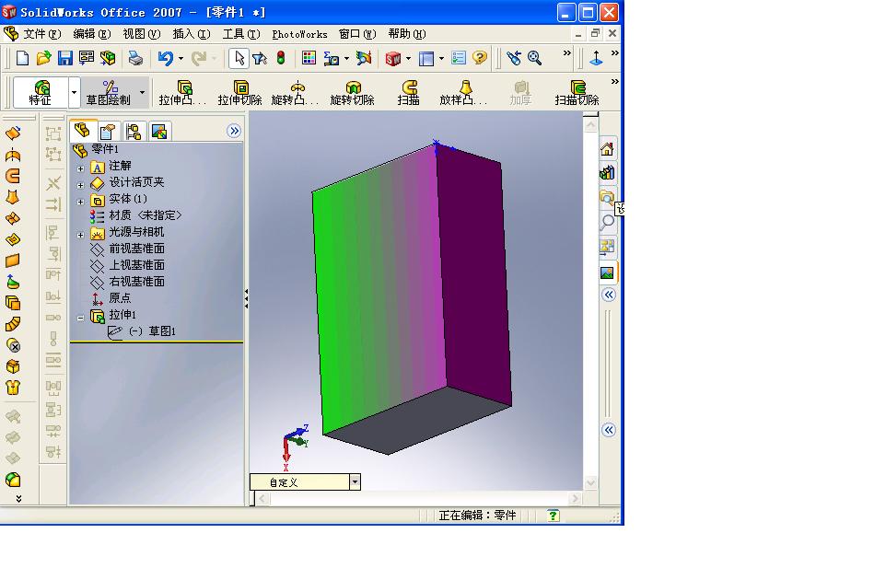
Task: Open the 工具(T) menu
Action: 241,34
